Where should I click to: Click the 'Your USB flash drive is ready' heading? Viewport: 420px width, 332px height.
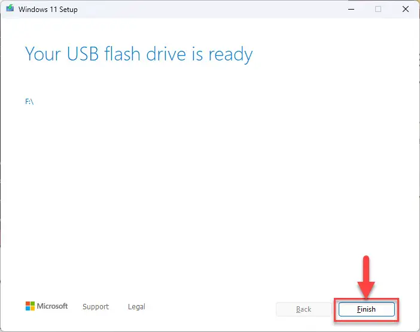[x=139, y=54]
